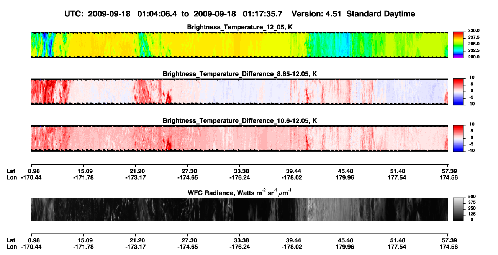
Task: Click upper axis longitude value -170.44
Action: [x=31, y=178]
